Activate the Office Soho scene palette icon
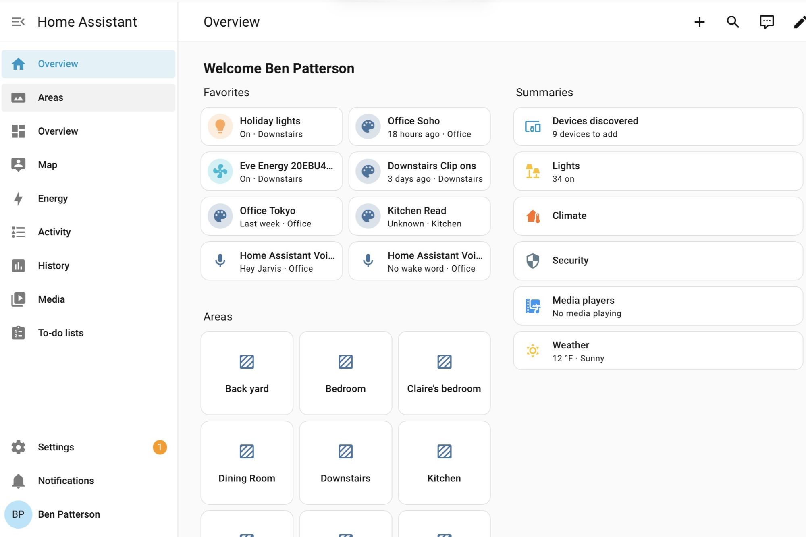This screenshot has height=537, width=806. point(368,126)
